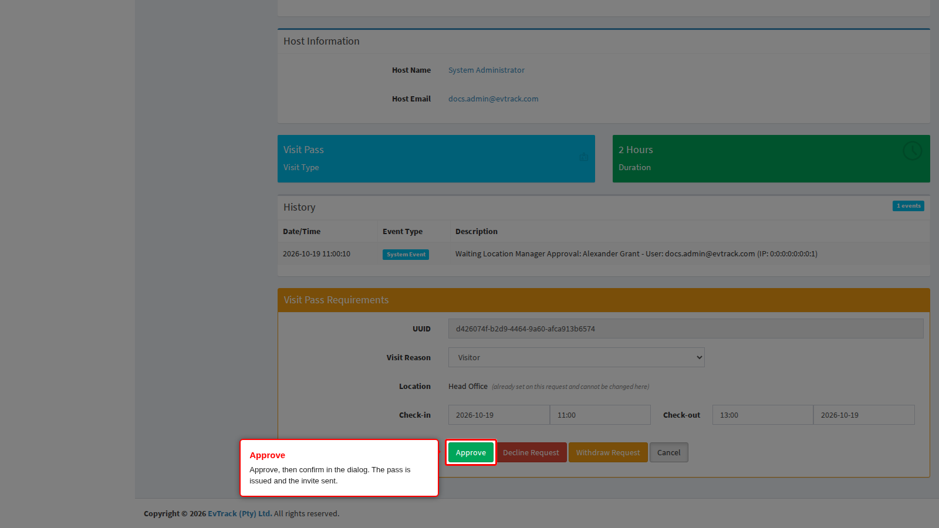This screenshot has height=528, width=939.
Task: Click the Waiting Location Manager Approval description
Action: point(636,254)
